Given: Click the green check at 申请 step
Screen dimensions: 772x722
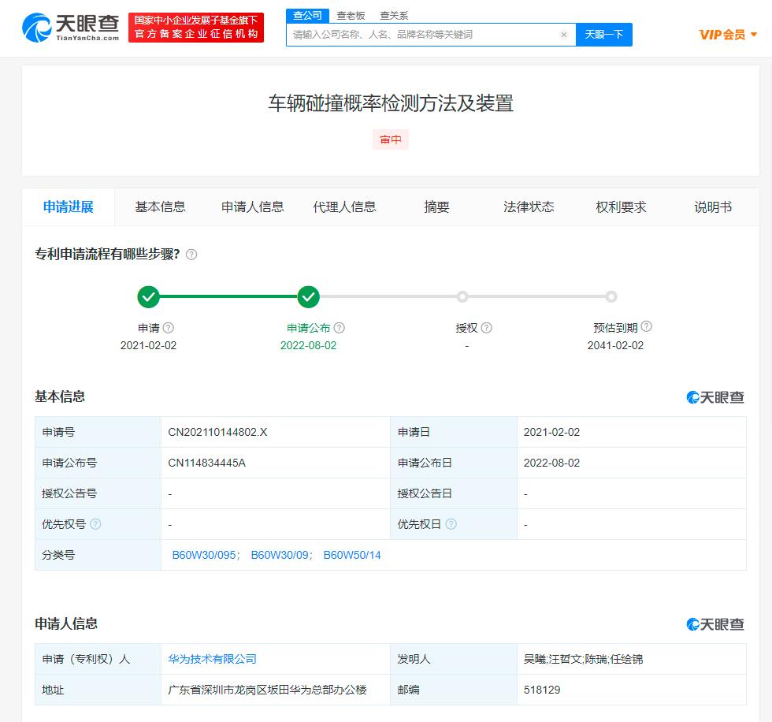Looking at the screenshot, I should click(x=148, y=297).
